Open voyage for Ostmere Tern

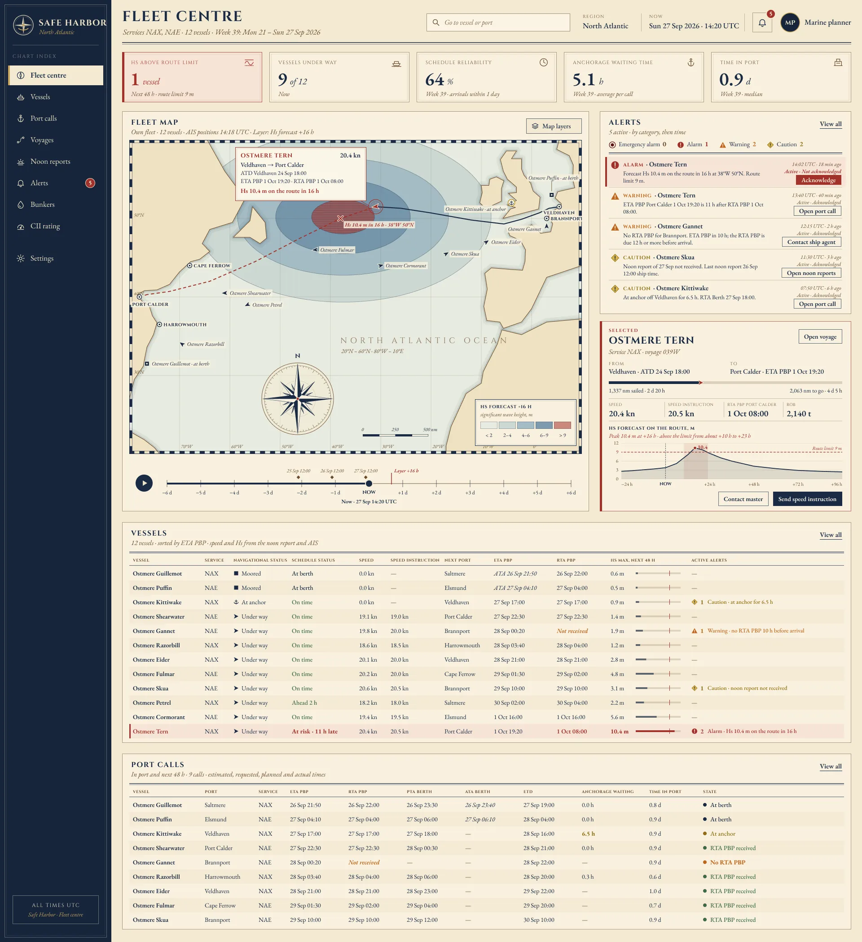coord(820,336)
